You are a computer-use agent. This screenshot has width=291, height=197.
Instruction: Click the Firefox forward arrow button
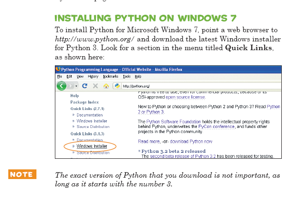[71, 86]
